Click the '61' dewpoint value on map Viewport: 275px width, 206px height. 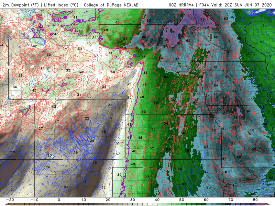[x=227, y=172]
